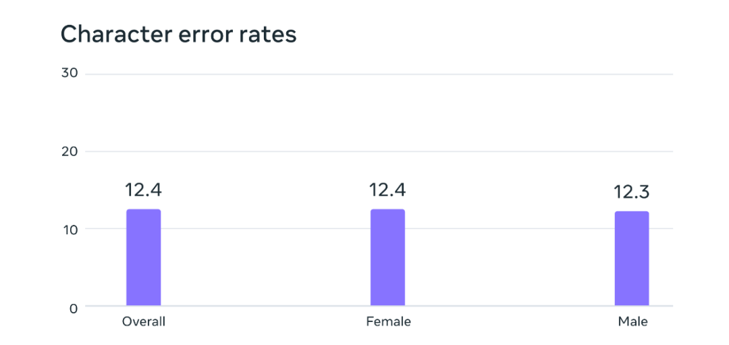Click the top of the Male bar
Image resolution: width=729 pixels, height=345 pixels.
click(x=632, y=213)
